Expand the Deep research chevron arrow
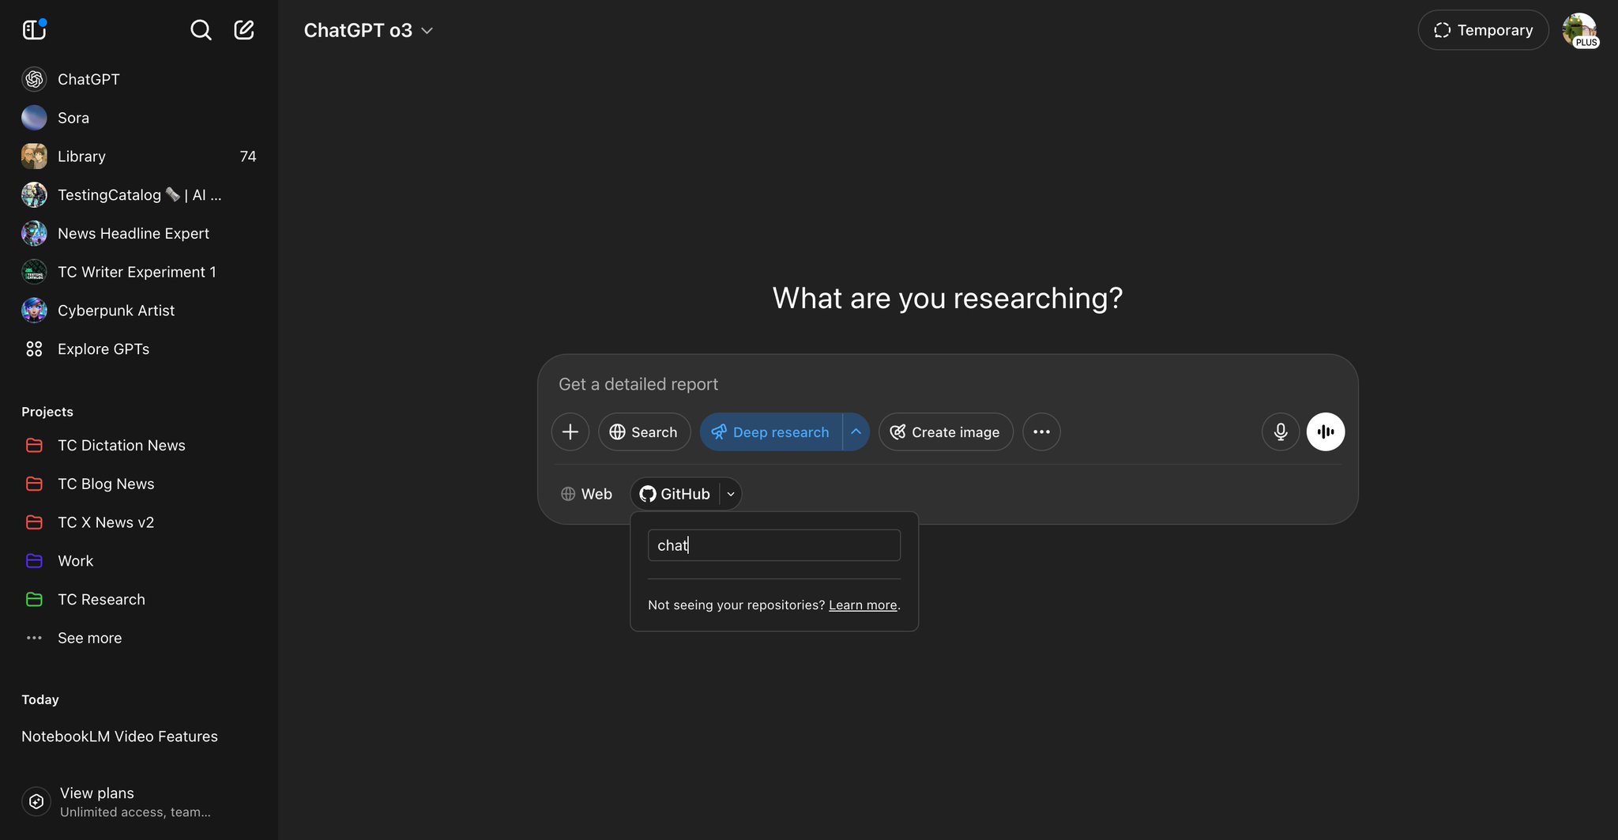Viewport: 1618px width, 840px height. pos(856,431)
